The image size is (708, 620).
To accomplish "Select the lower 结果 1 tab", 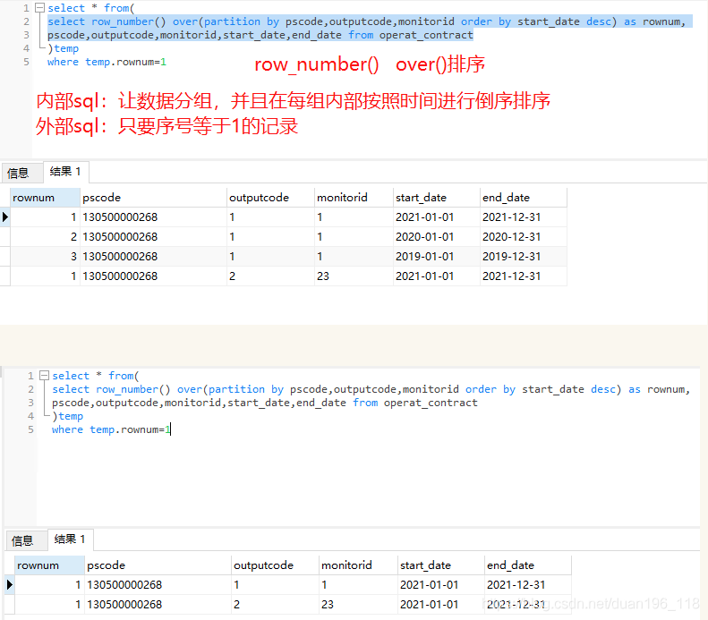I will pyautogui.click(x=70, y=539).
